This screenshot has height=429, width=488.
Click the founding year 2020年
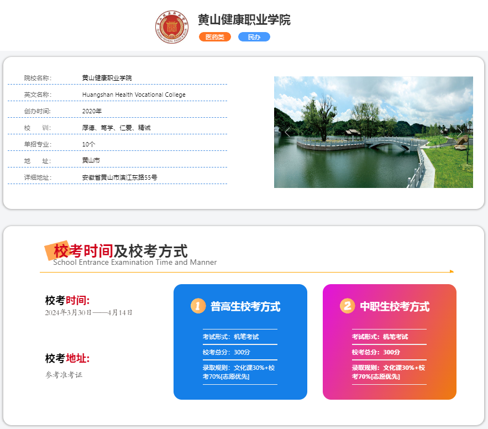pos(92,111)
